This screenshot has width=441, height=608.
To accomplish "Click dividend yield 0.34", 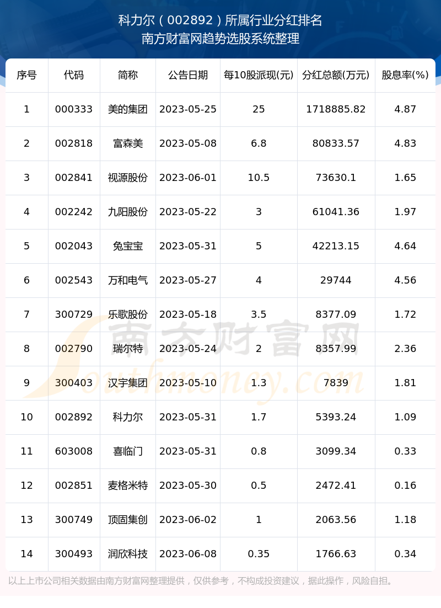I will point(405,554).
